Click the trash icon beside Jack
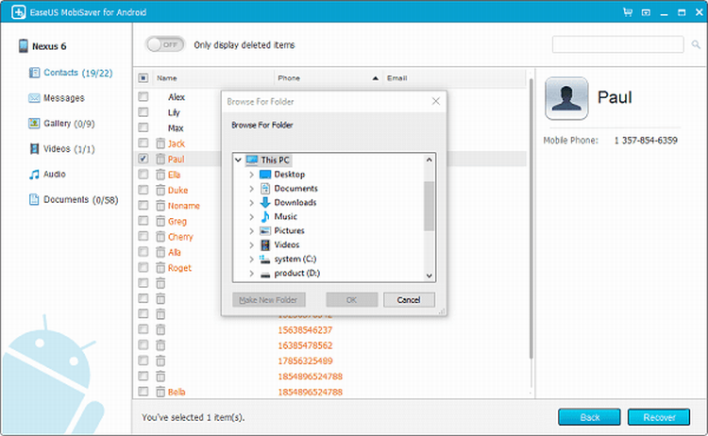Screen dimensions: 708x436 160,143
